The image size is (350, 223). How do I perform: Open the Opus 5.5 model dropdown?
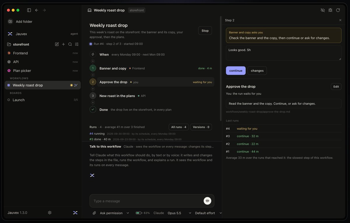[x=179, y=213]
